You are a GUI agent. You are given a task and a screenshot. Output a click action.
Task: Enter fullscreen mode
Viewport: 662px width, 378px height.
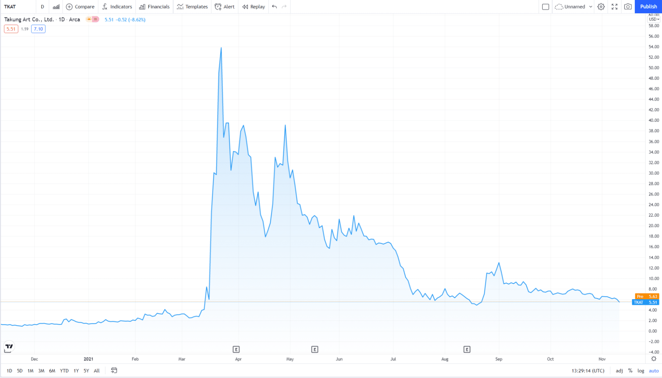coord(615,7)
